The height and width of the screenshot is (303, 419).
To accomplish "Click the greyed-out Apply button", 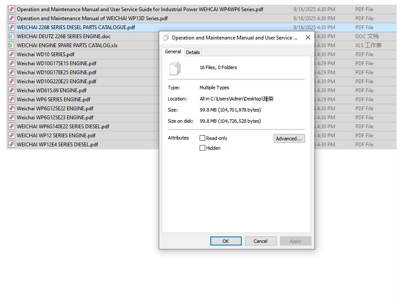I will (x=296, y=241).
